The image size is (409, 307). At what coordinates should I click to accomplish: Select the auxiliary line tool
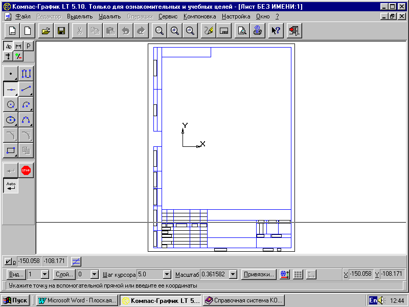pos(10,89)
